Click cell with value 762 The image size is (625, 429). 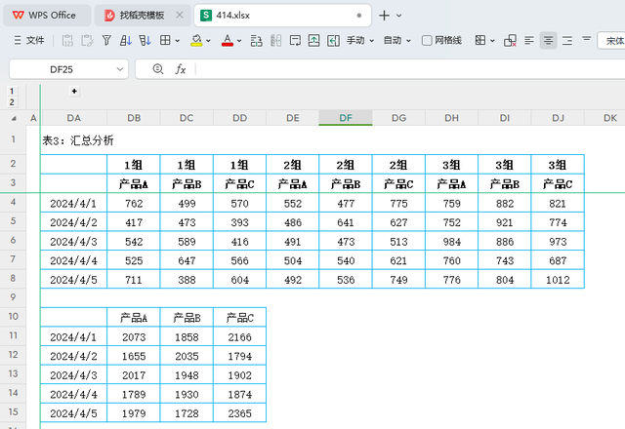point(134,204)
